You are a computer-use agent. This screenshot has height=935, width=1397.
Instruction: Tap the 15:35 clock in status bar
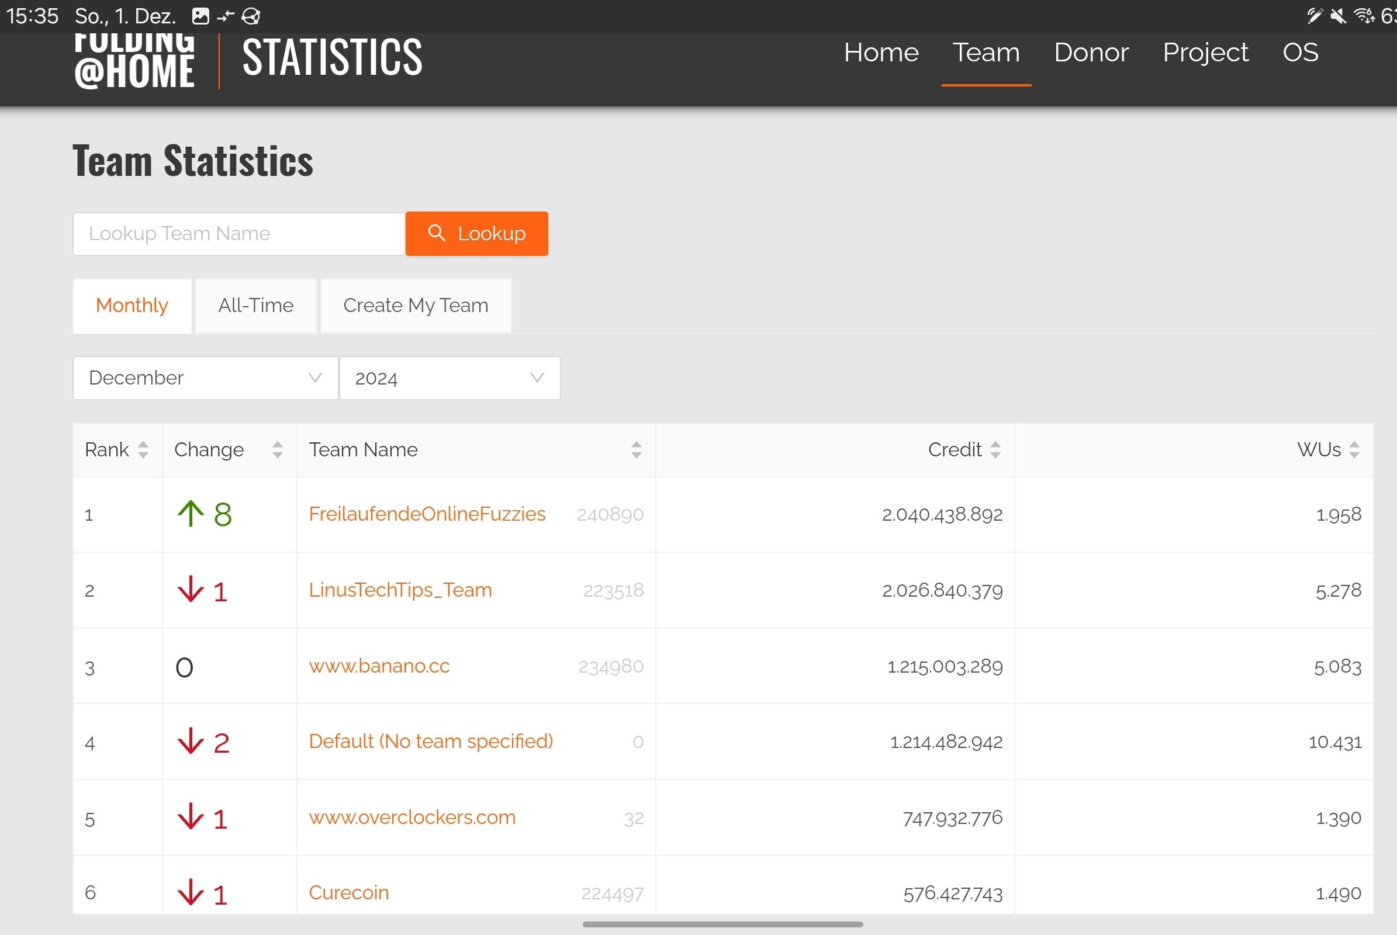32,16
